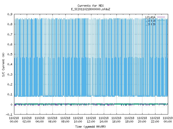This screenshot has height=129, width=173.
Task: Click the purple LCL41A legend line sample
Action: click(161, 17)
